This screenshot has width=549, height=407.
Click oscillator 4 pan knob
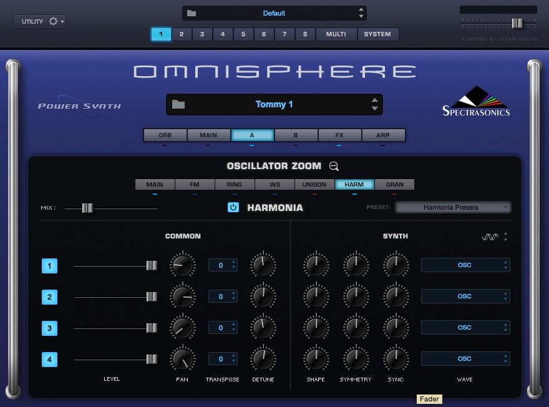pyautogui.click(x=183, y=359)
